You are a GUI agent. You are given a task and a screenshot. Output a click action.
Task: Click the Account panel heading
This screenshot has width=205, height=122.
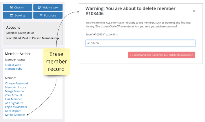[x=13, y=27]
